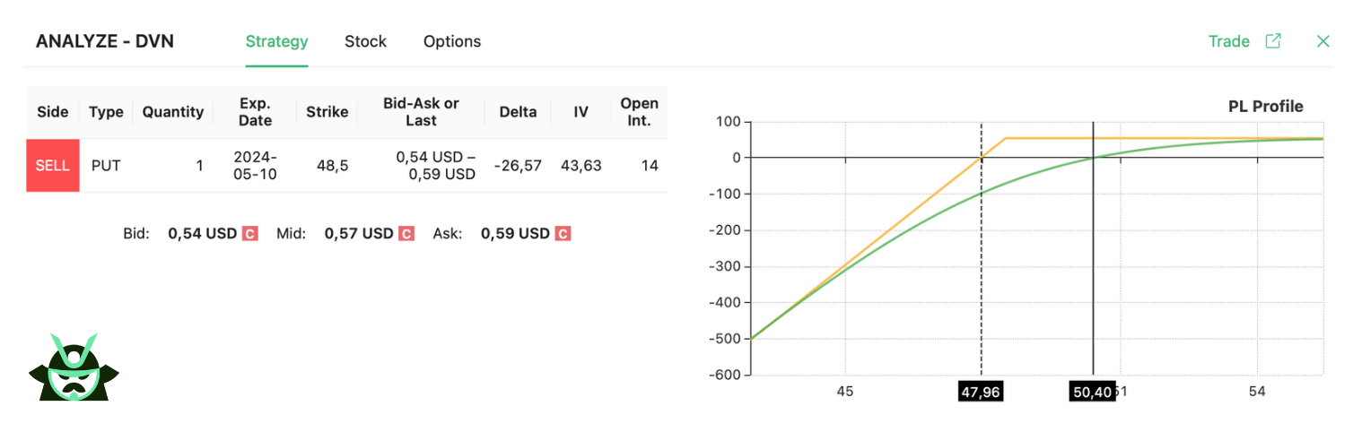Select the 48,5 strike value
This screenshot has height=432, width=1362.
[327, 166]
